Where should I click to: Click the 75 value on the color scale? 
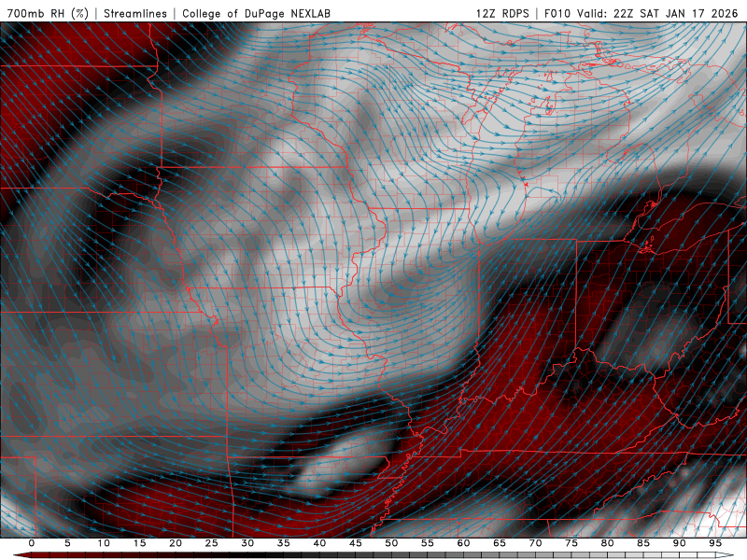[571, 543]
